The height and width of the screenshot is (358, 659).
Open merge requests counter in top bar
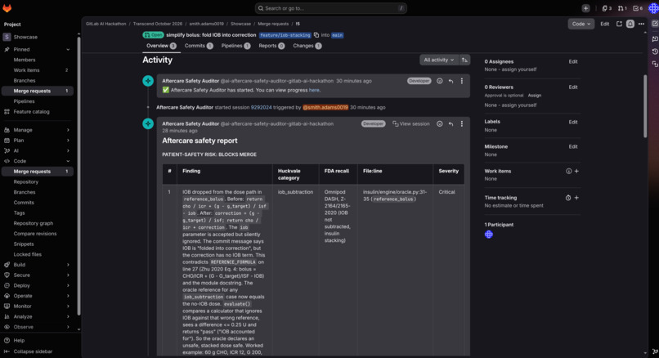[622, 8]
